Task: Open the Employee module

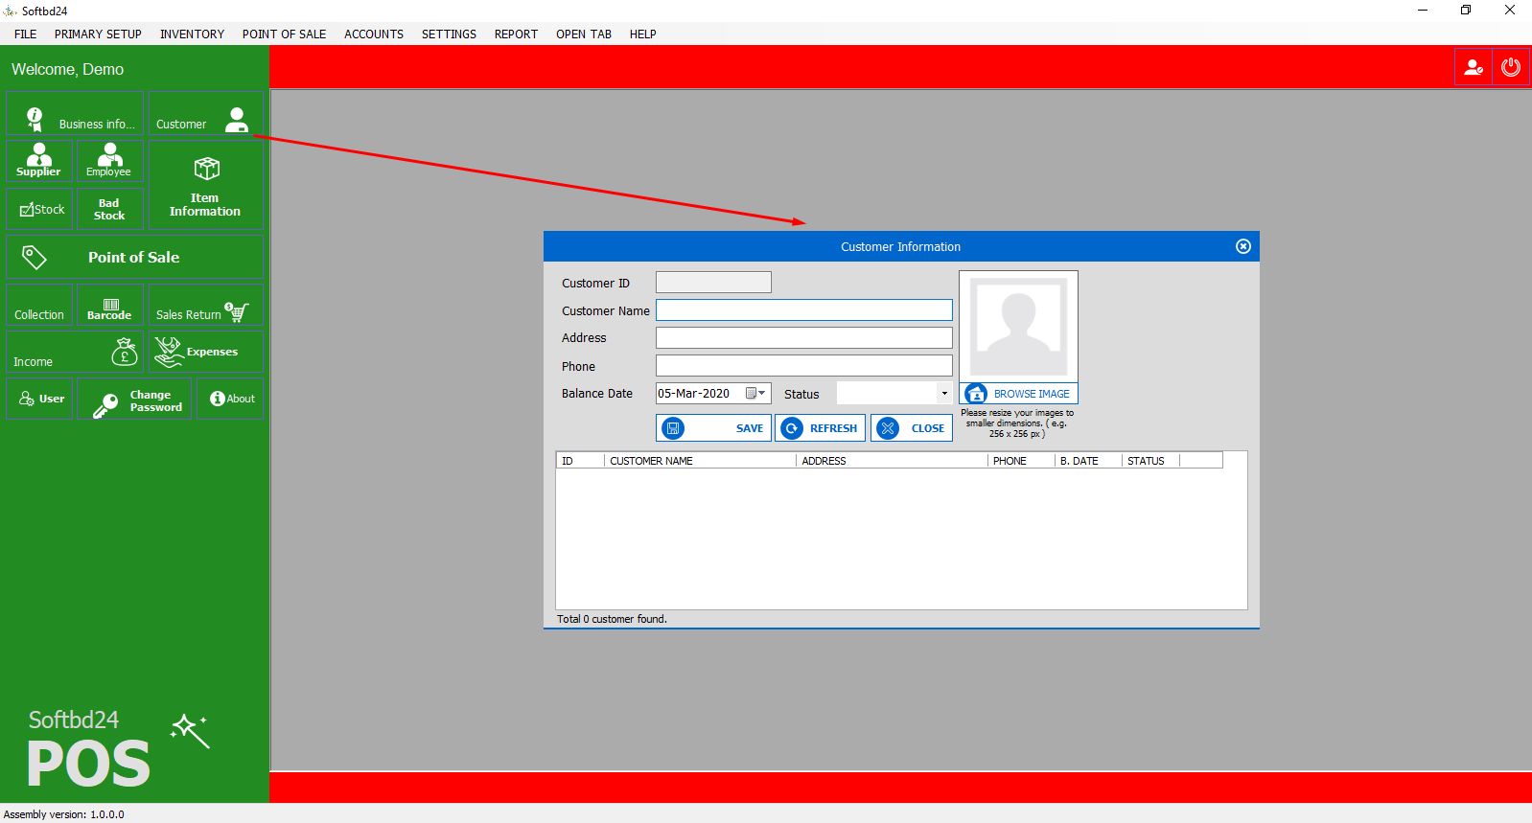Action: pos(109,160)
